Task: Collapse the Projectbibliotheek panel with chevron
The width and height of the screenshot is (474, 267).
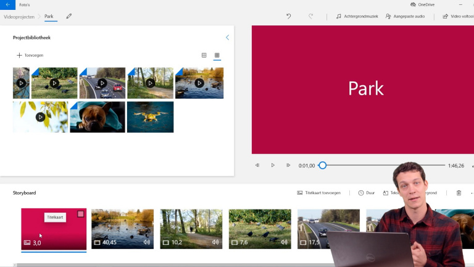Action: point(227,38)
